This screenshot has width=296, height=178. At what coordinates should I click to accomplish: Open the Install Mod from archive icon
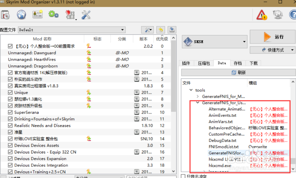click(x=5, y=15)
